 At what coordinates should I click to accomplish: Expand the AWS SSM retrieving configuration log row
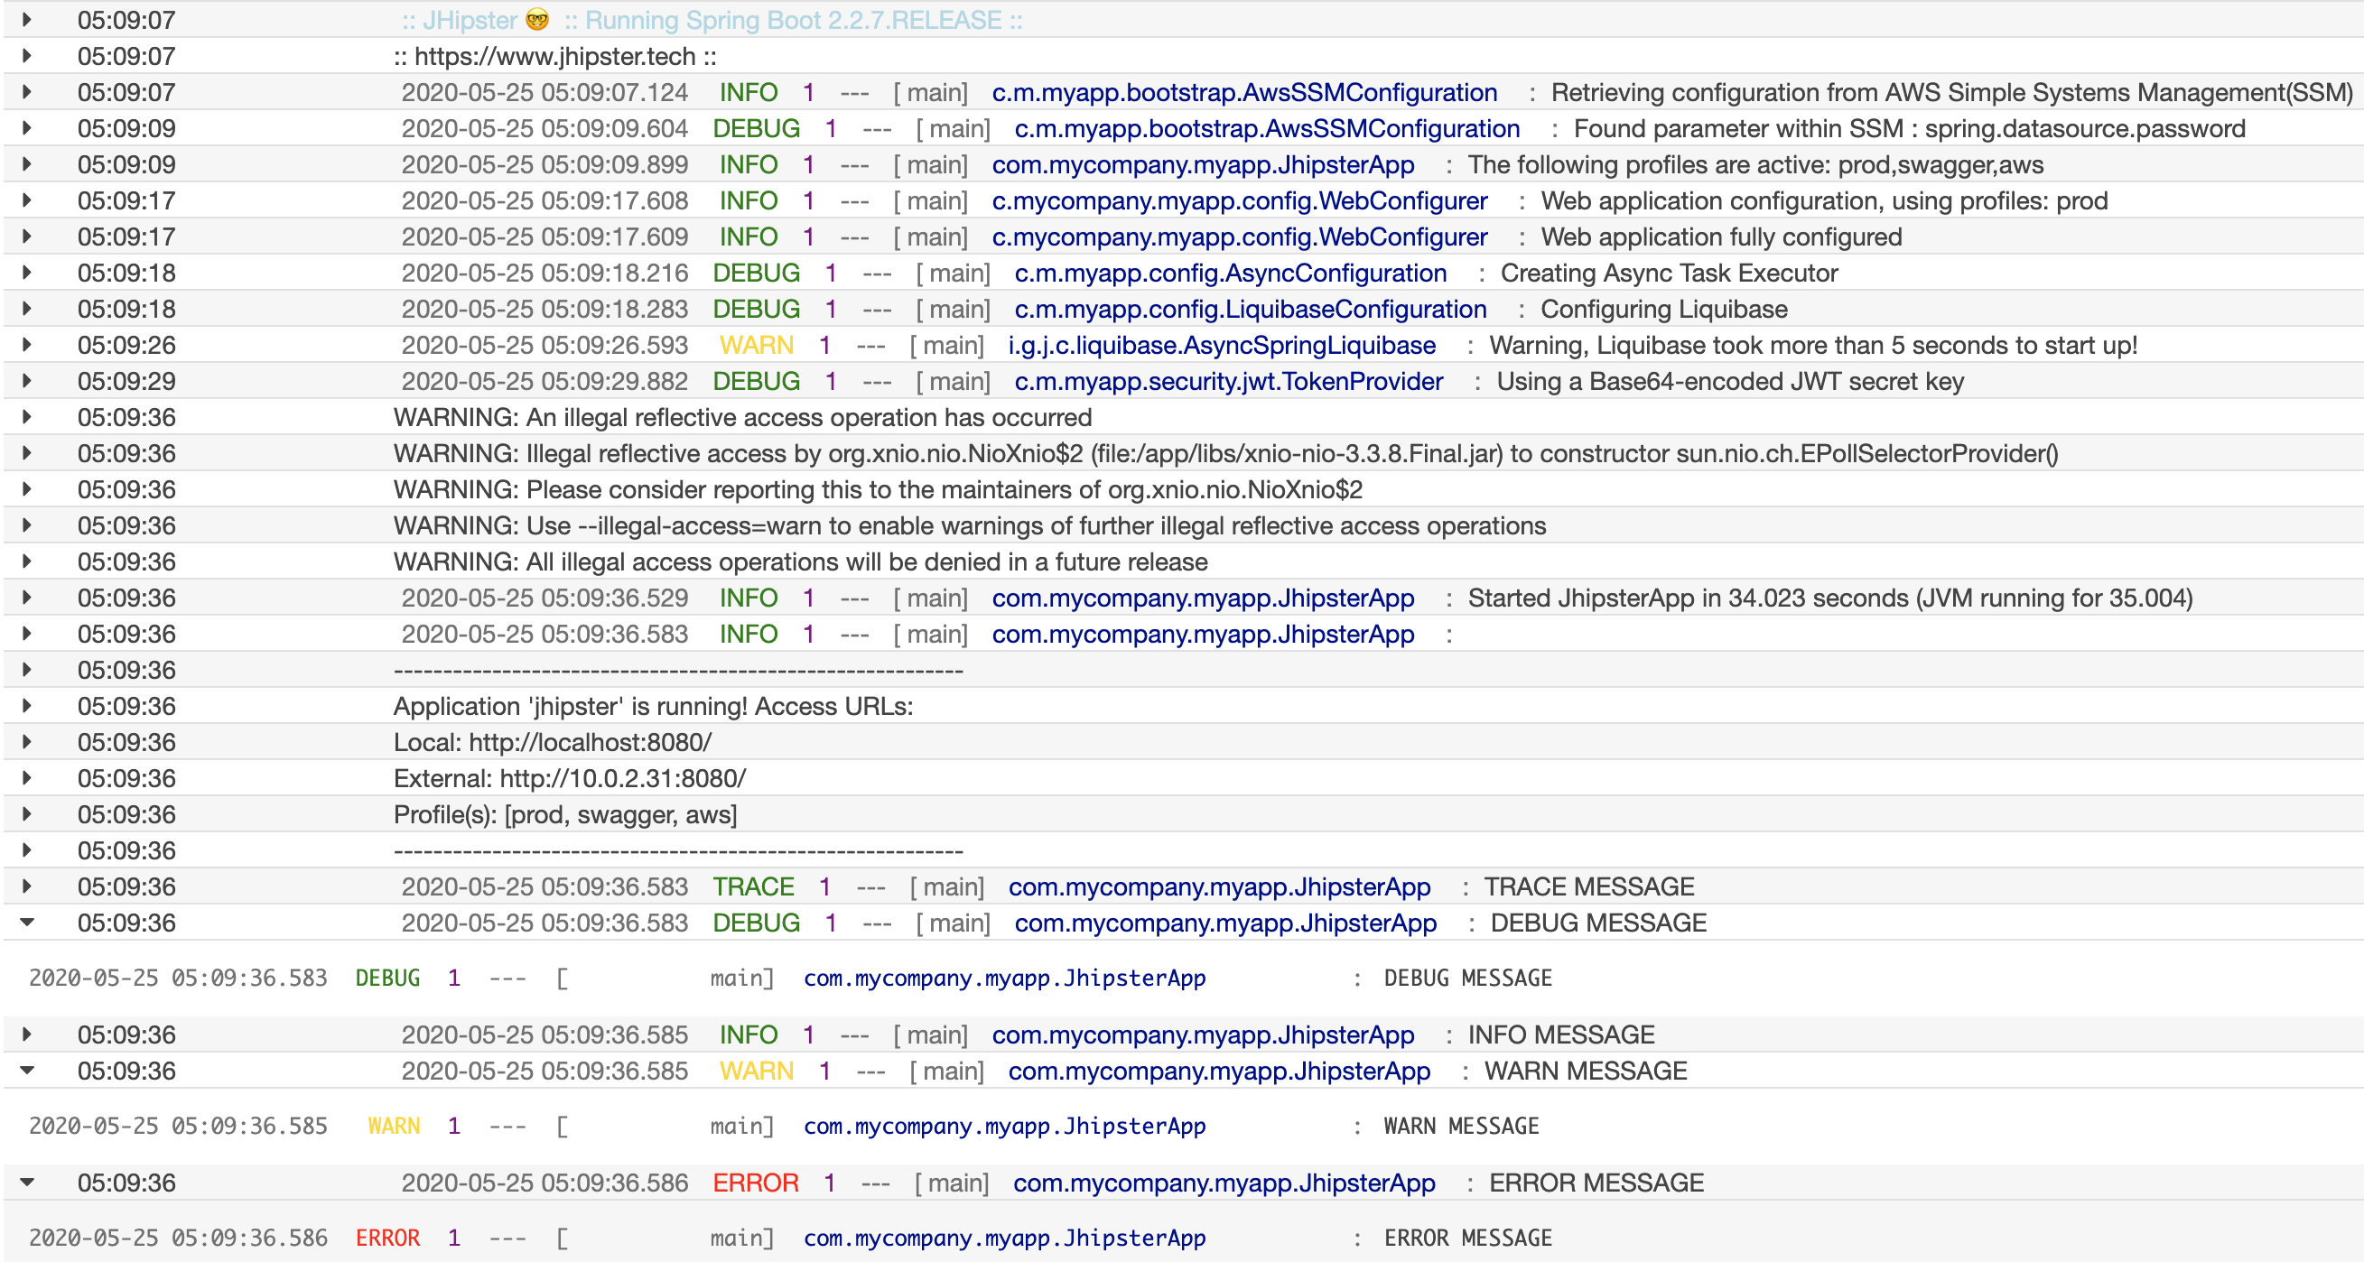point(26,92)
